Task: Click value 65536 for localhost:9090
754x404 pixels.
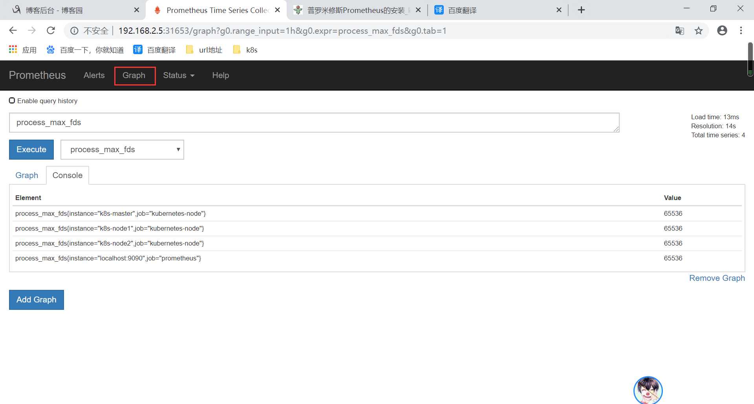Action: pyautogui.click(x=673, y=258)
